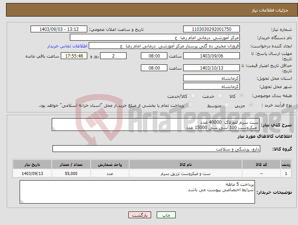298x225 pixels.
Task: Click the row number cell 1
Action: (x=286, y=173)
